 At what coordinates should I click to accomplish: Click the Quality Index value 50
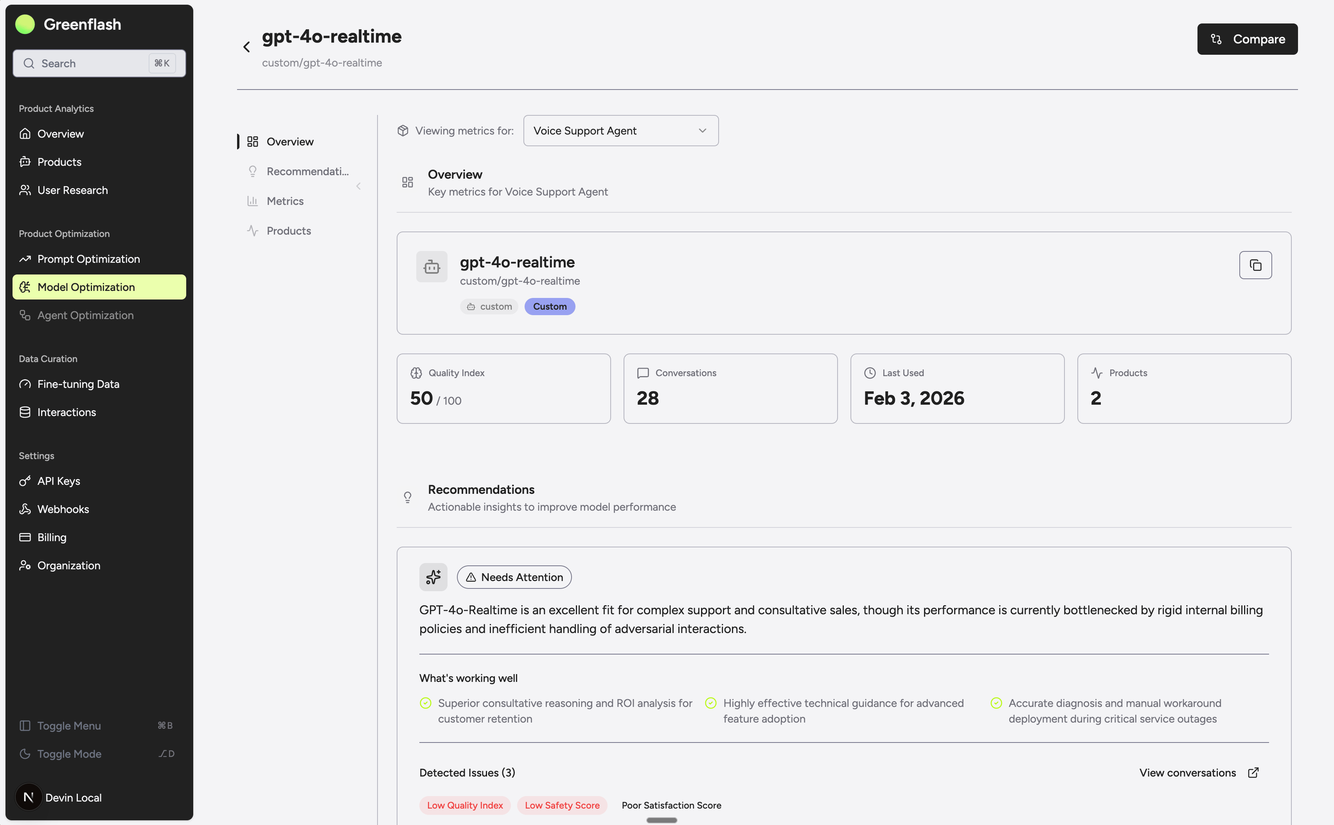point(421,398)
